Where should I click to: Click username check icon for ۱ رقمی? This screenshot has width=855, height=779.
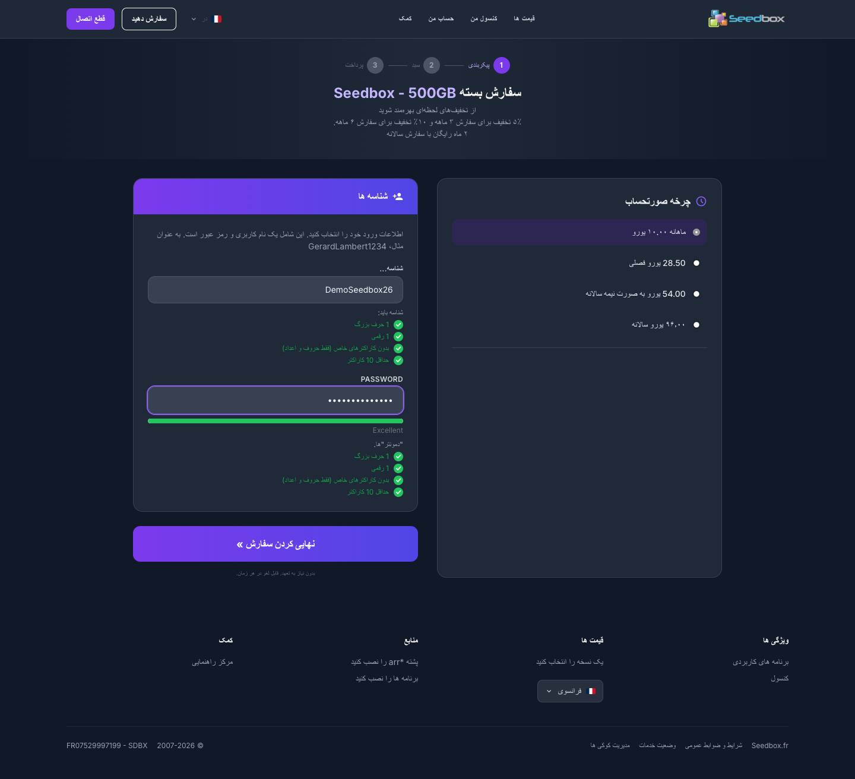(x=398, y=337)
